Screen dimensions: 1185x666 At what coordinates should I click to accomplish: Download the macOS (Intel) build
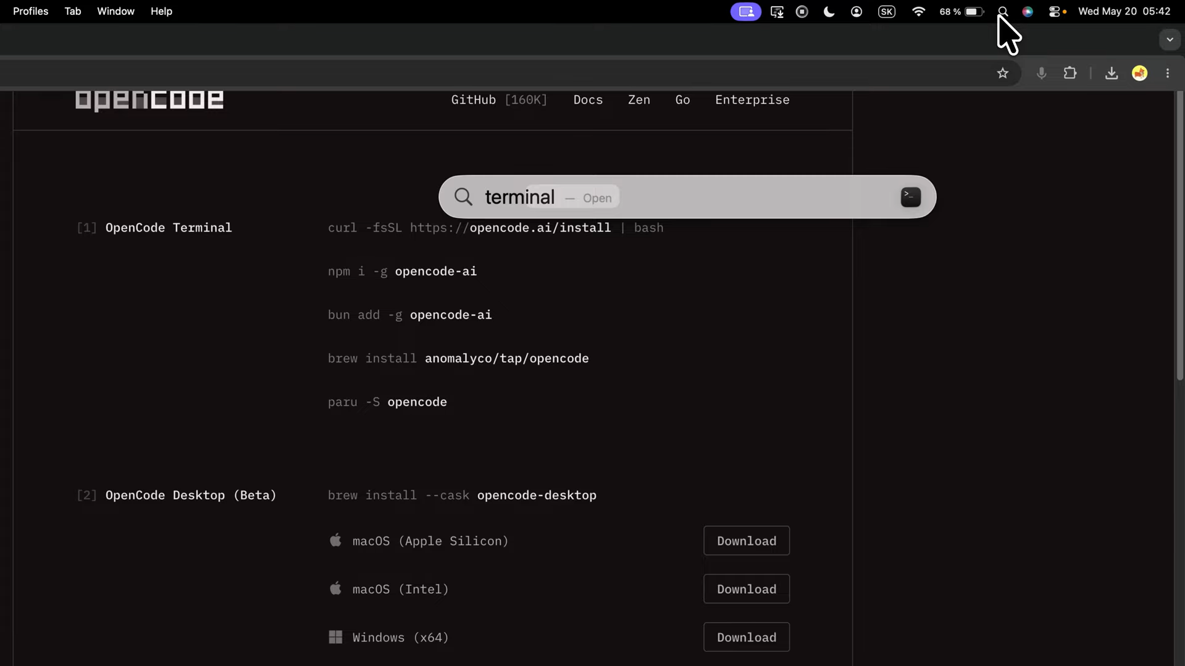(x=747, y=589)
